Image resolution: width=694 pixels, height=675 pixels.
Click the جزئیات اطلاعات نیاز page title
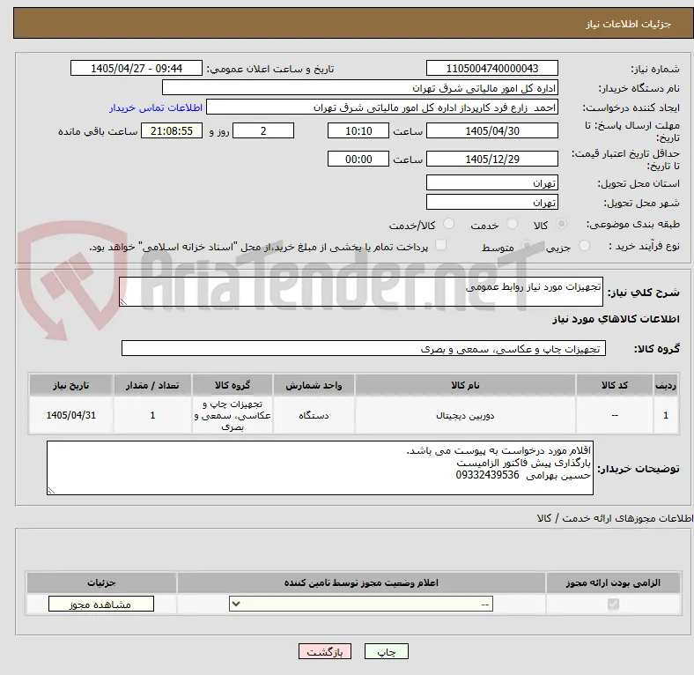(629, 24)
